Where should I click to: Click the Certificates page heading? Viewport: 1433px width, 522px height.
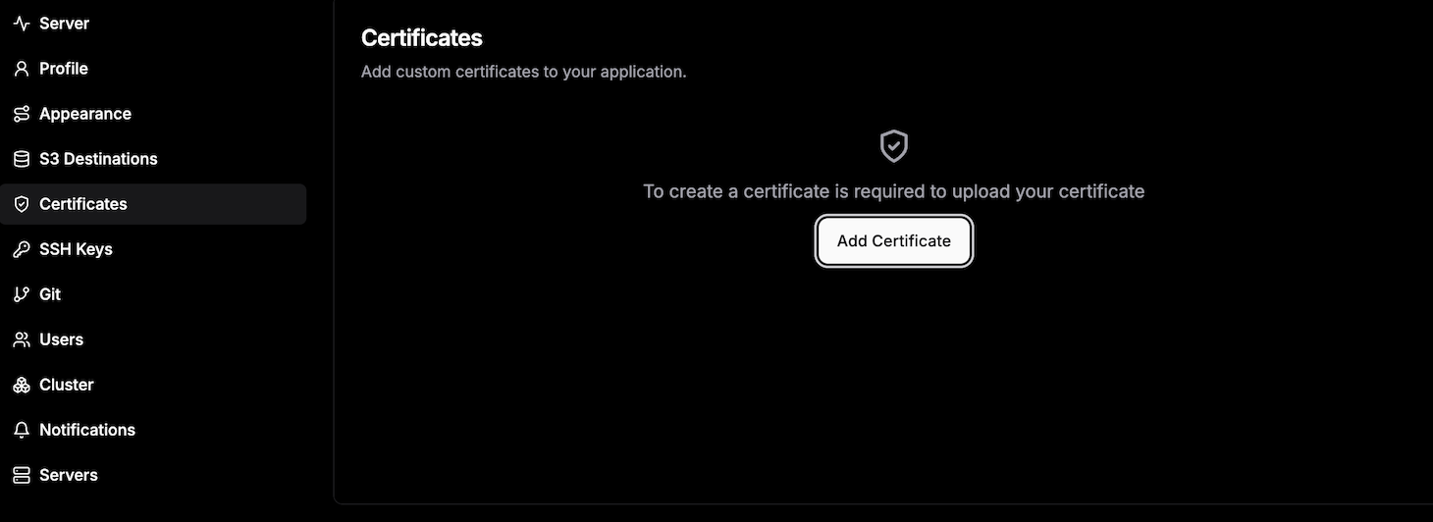(422, 37)
